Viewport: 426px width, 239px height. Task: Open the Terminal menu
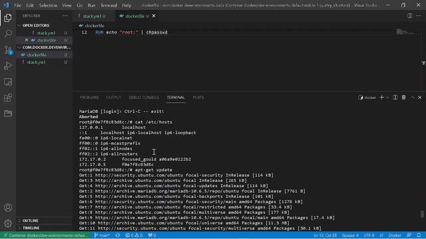pos(108,5)
